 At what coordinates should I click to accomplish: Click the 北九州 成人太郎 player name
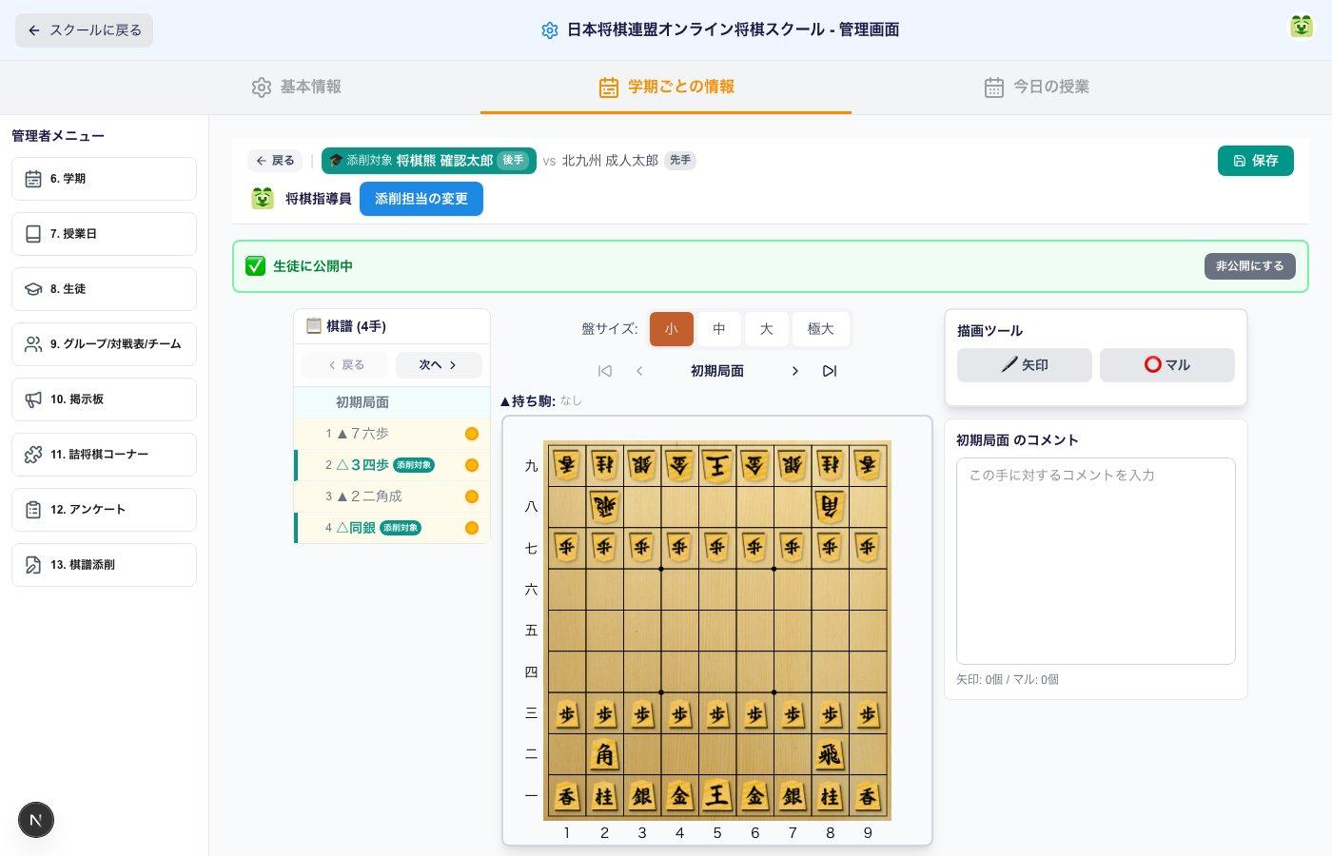610,161
